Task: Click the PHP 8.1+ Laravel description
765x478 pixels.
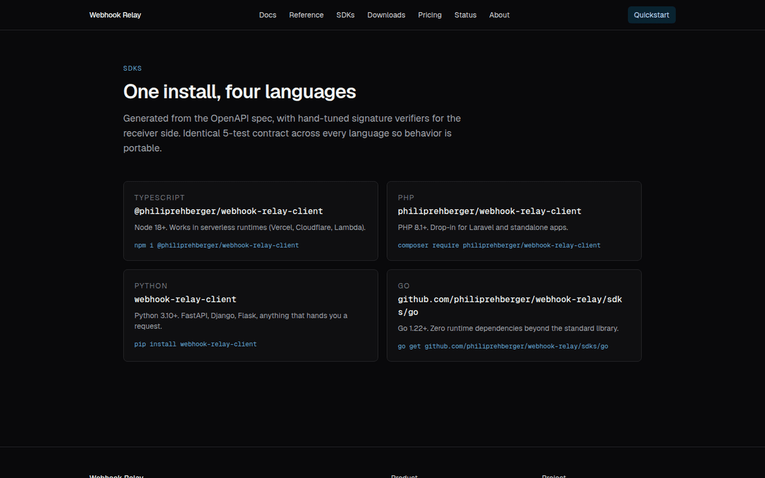Action: (483, 228)
